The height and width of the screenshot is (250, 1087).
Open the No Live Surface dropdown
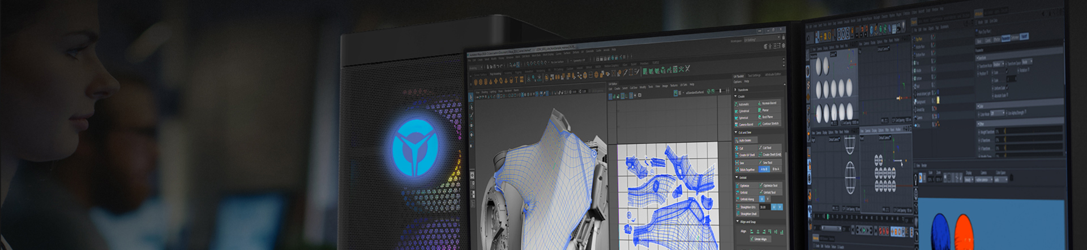click(557, 62)
